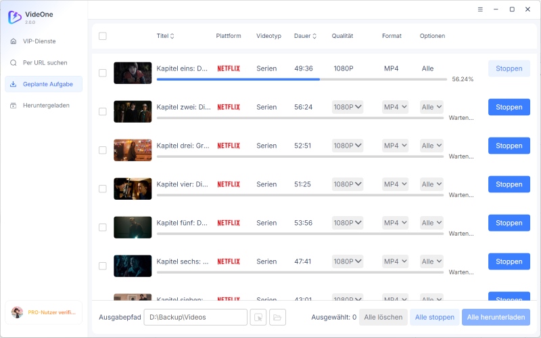
Task: Open the 1080P quality dropdown for Kapitel drei
Action: pyautogui.click(x=348, y=146)
